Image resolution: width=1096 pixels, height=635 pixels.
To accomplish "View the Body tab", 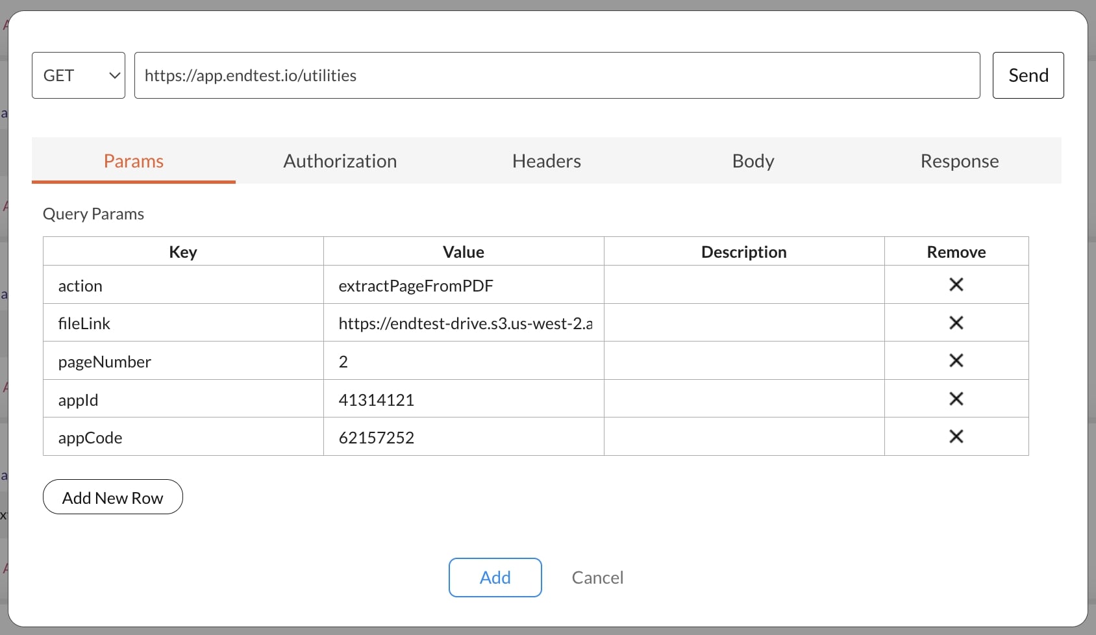I will [753, 161].
